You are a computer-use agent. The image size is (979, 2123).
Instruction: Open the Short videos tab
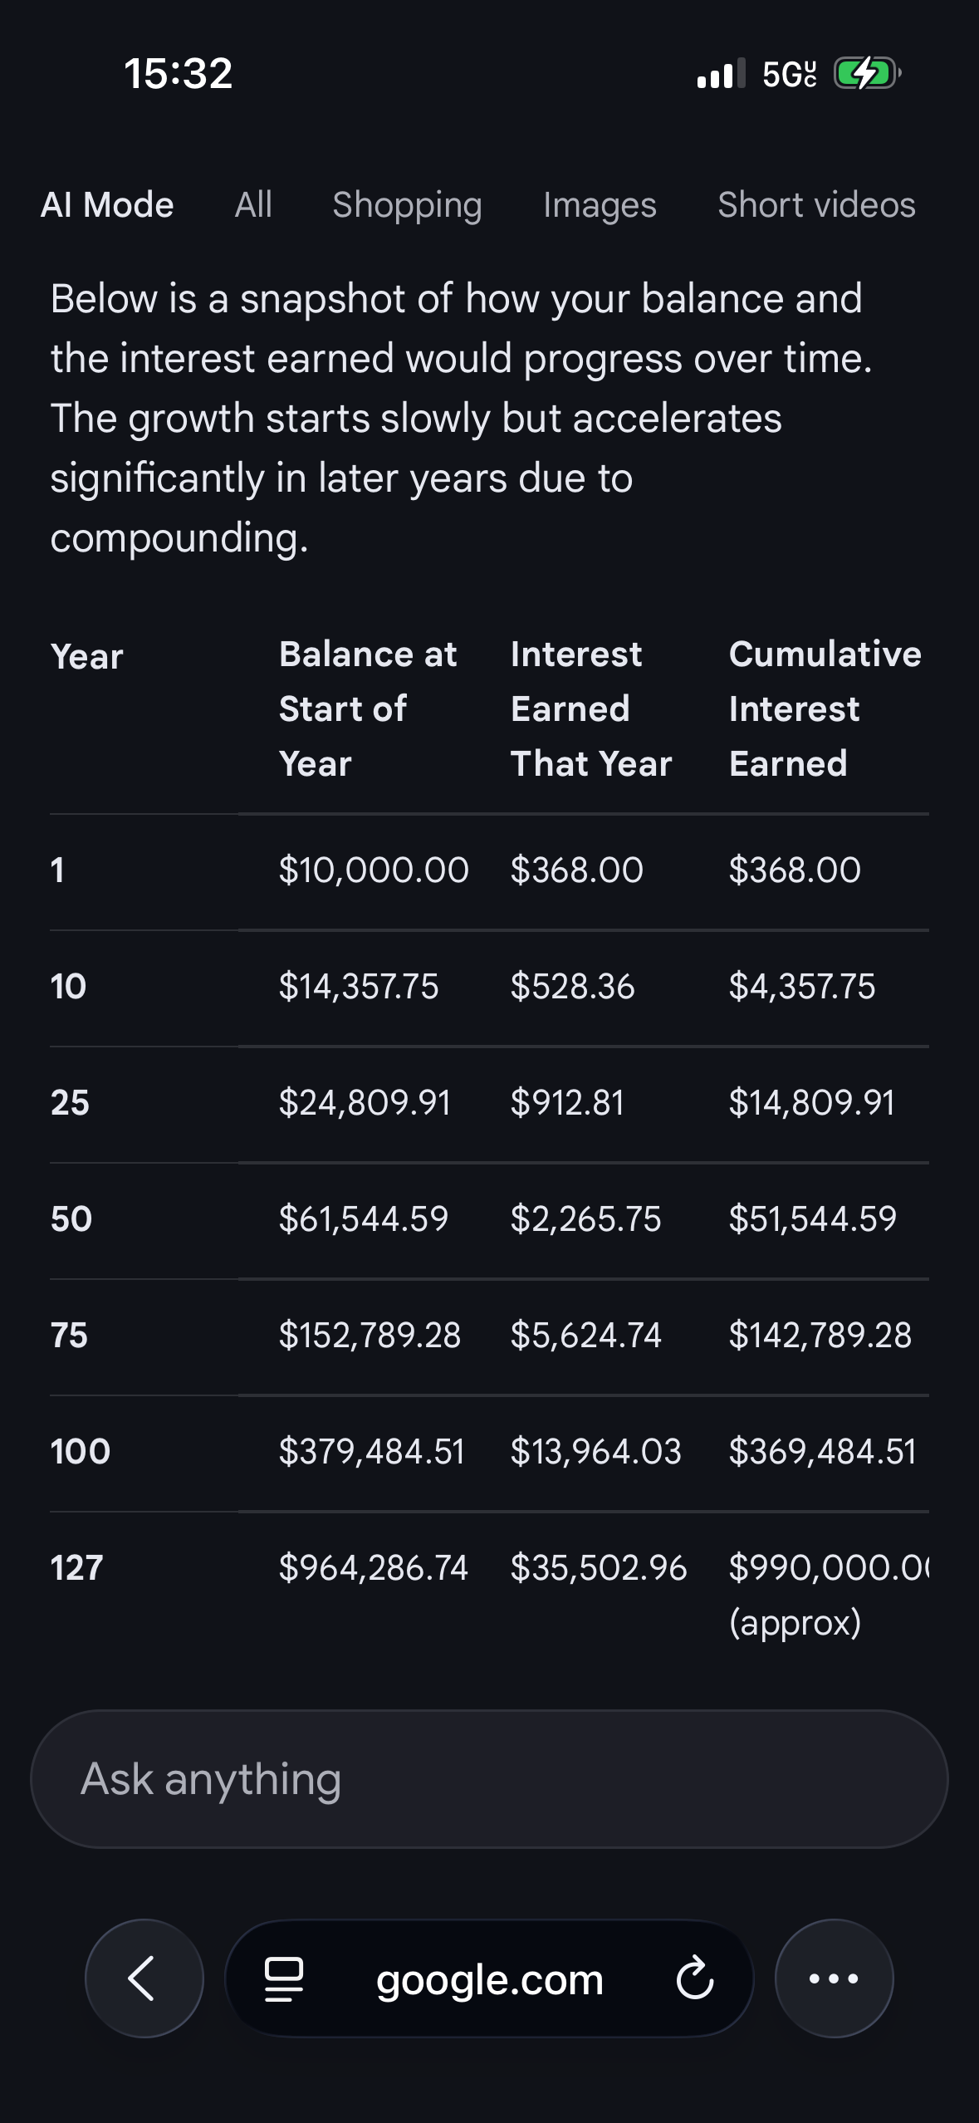pyautogui.click(x=816, y=204)
